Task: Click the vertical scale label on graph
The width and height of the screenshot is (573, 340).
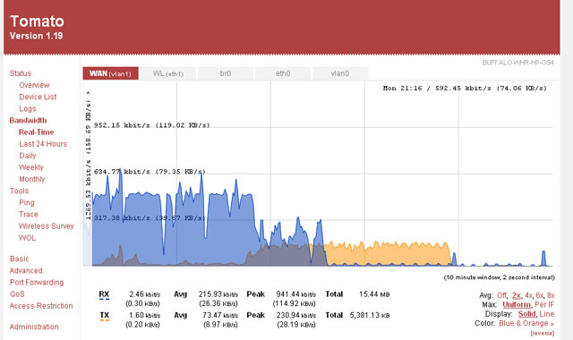Action: tap(88, 156)
